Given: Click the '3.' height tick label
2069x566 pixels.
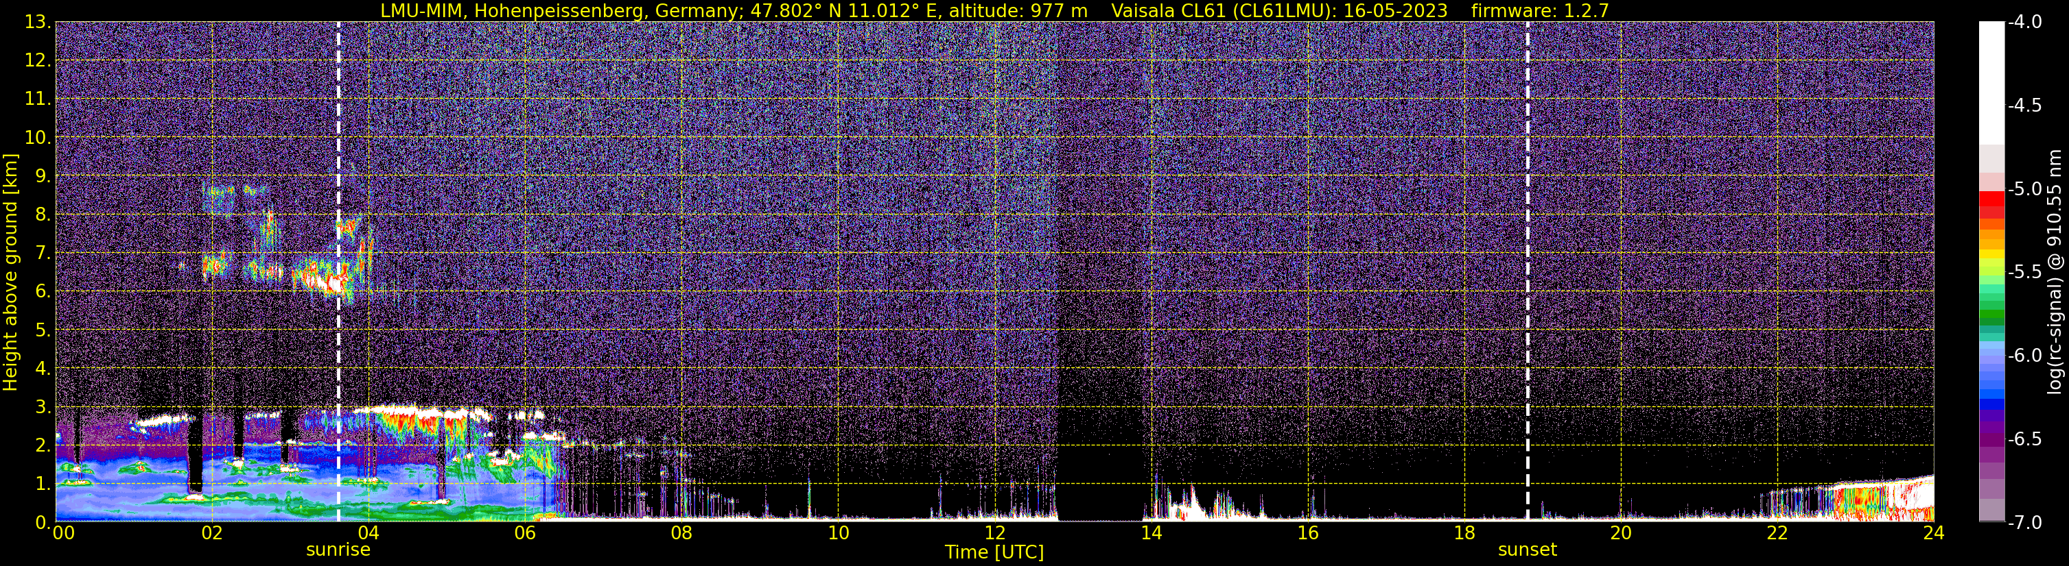Looking at the screenshot, I should tap(43, 407).
